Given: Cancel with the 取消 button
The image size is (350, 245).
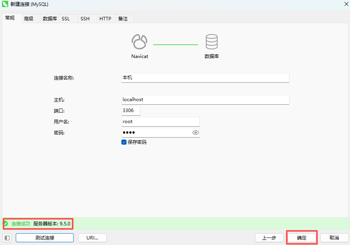Looking at the screenshot, I should 334,238.
